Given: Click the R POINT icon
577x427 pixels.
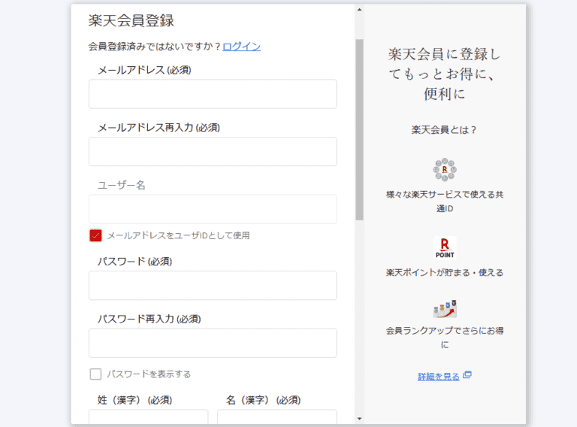Looking at the screenshot, I should click(445, 248).
